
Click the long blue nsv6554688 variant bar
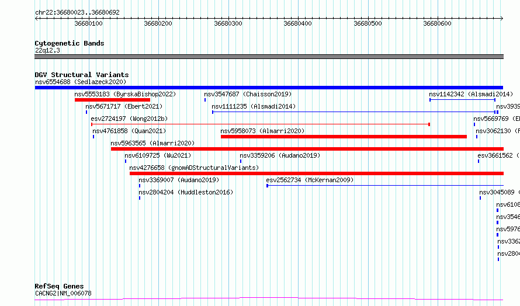click(269, 88)
